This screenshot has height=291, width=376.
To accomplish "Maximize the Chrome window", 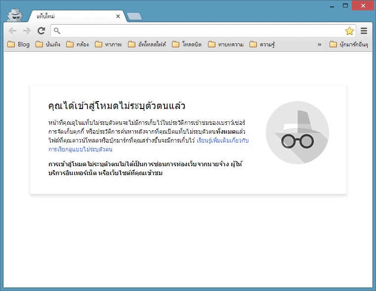I will (x=345, y=6).
